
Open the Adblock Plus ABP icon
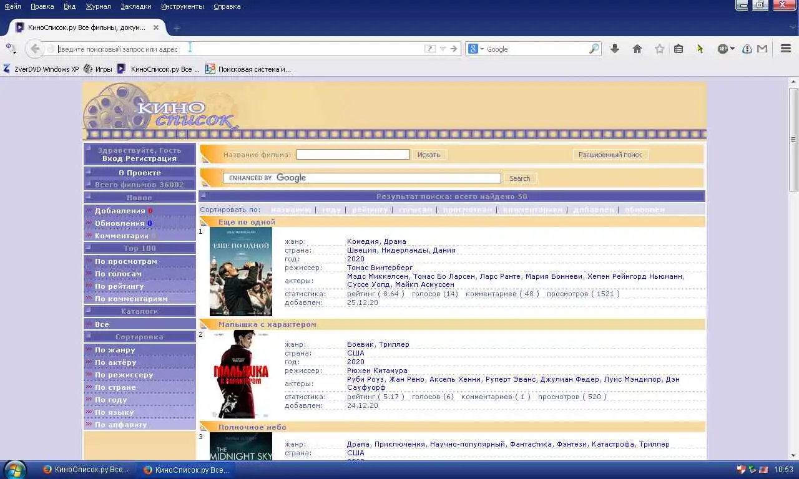722,49
